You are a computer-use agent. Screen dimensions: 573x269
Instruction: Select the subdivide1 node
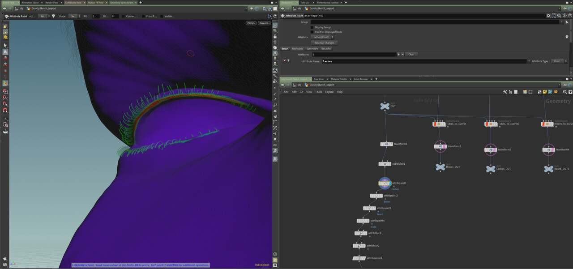coord(385,164)
